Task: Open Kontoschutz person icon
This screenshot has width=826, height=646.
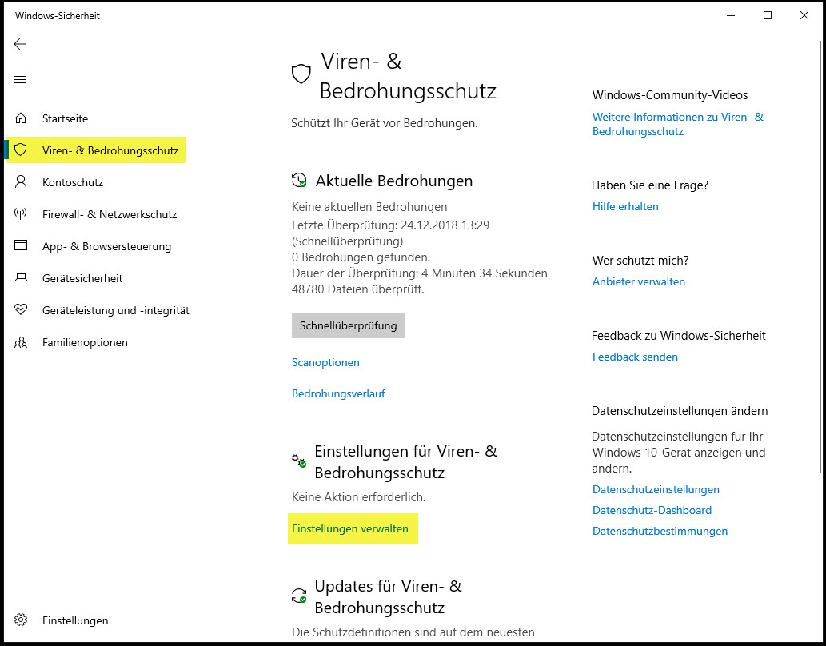Action: click(21, 182)
